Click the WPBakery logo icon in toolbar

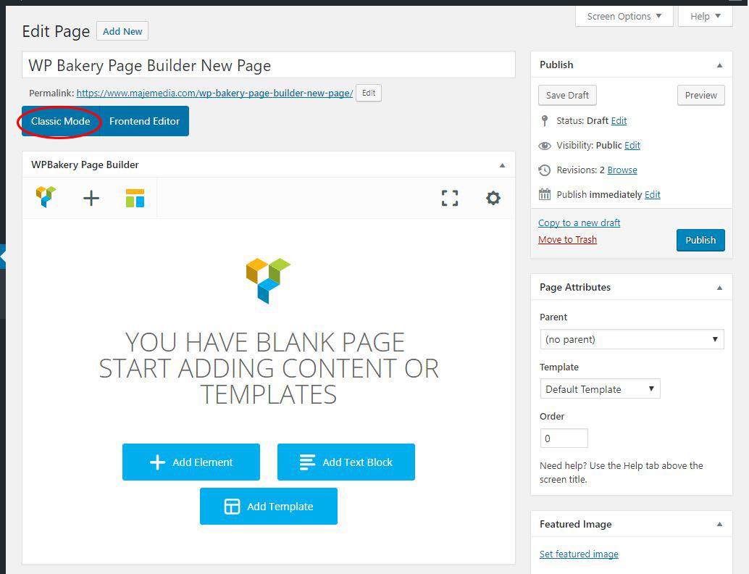[x=46, y=197]
